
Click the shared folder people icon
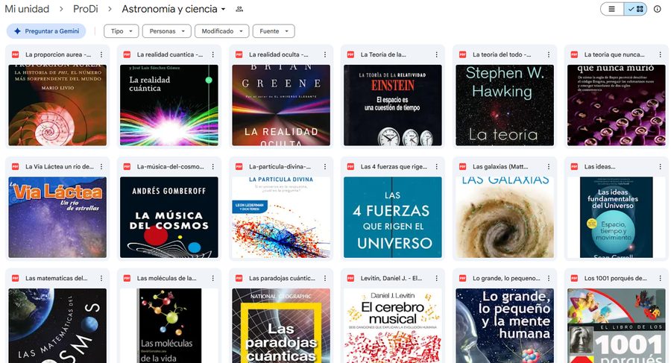(239, 9)
